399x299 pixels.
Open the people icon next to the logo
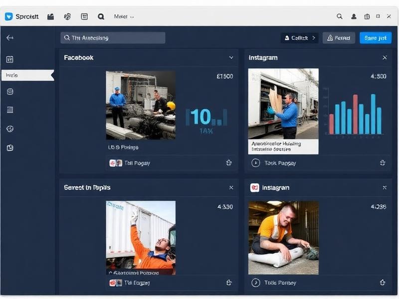(66, 16)
